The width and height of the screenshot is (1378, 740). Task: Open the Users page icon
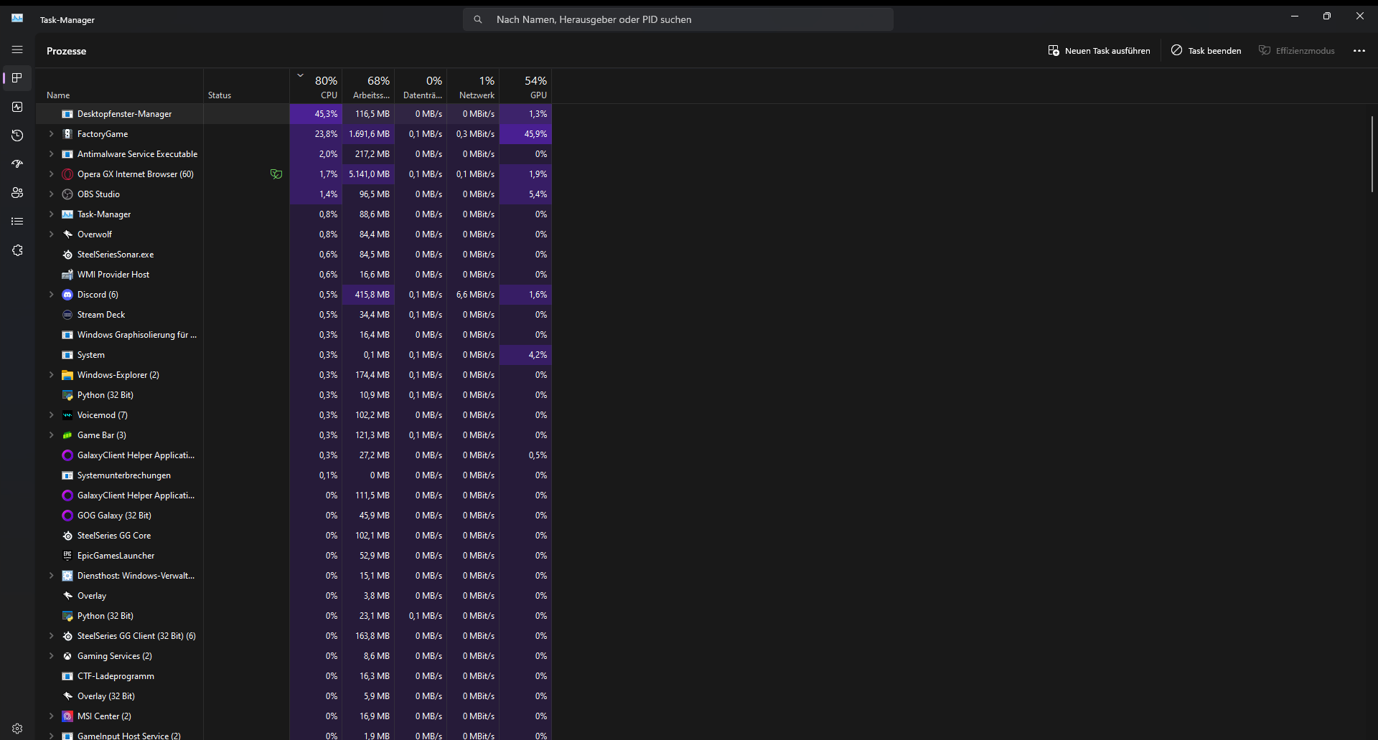point(17,193)
